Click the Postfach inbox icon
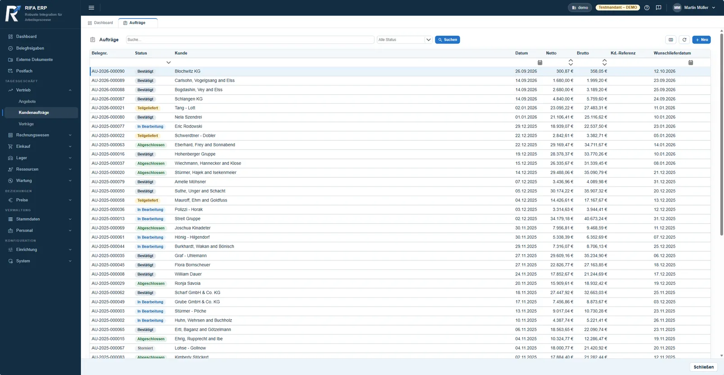724x375 pixels. [10, 71]
